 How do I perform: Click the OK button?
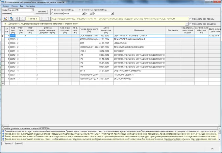[x=212, y=149]
